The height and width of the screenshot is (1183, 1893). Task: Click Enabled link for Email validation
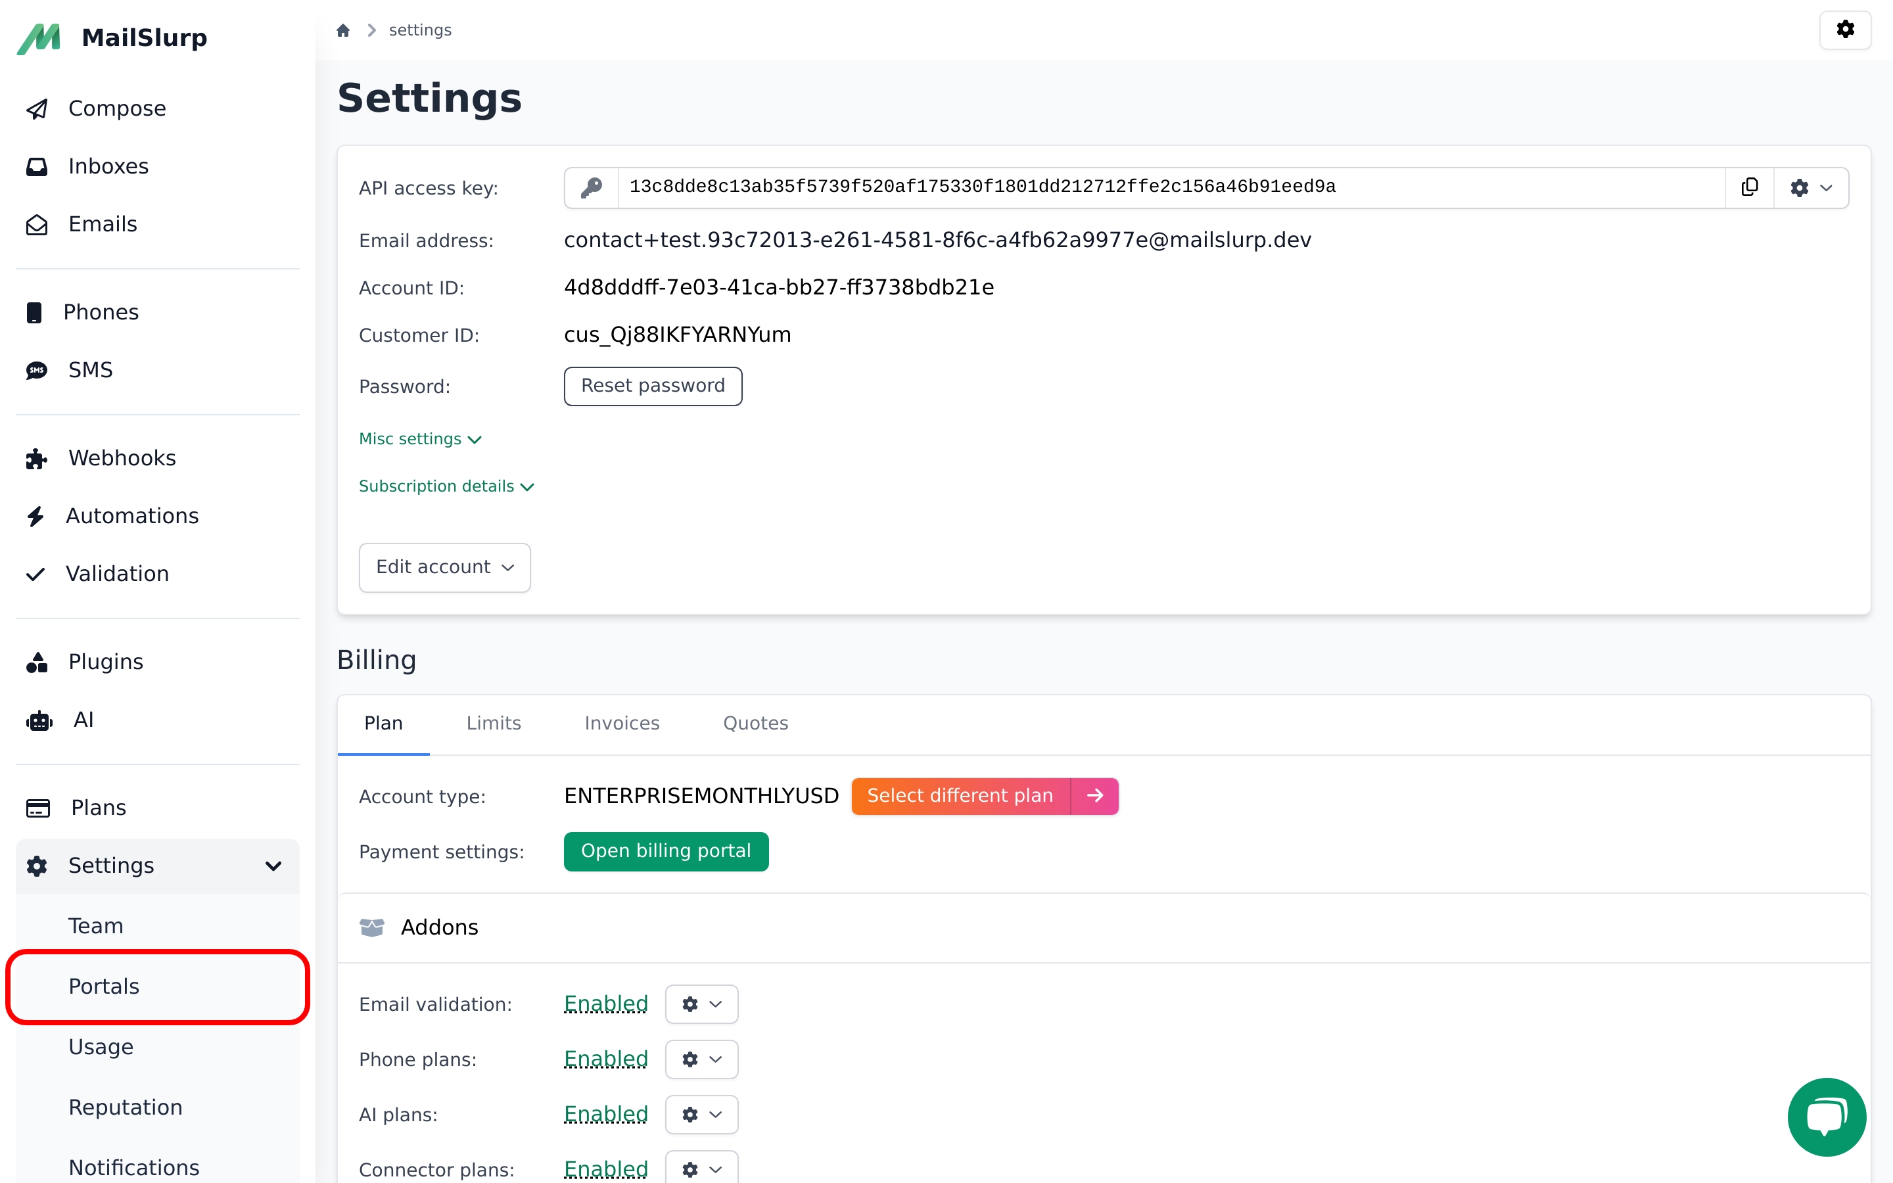pos(605,1004)
